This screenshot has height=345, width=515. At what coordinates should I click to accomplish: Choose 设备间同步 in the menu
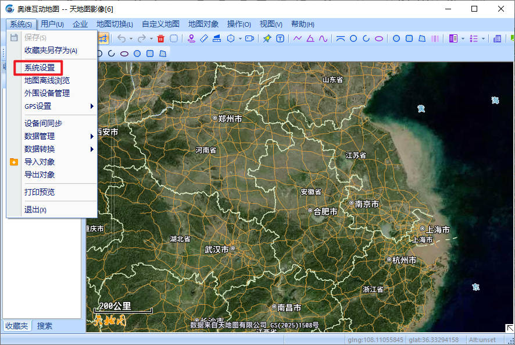[43, 123]
